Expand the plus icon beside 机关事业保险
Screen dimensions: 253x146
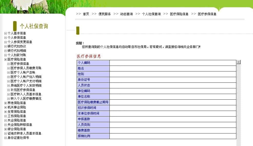5,107
